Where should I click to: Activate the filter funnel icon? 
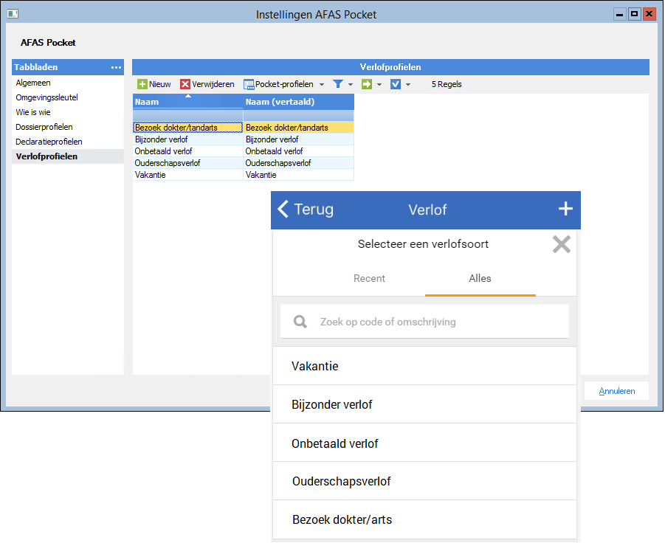click(x=337, y=83)
